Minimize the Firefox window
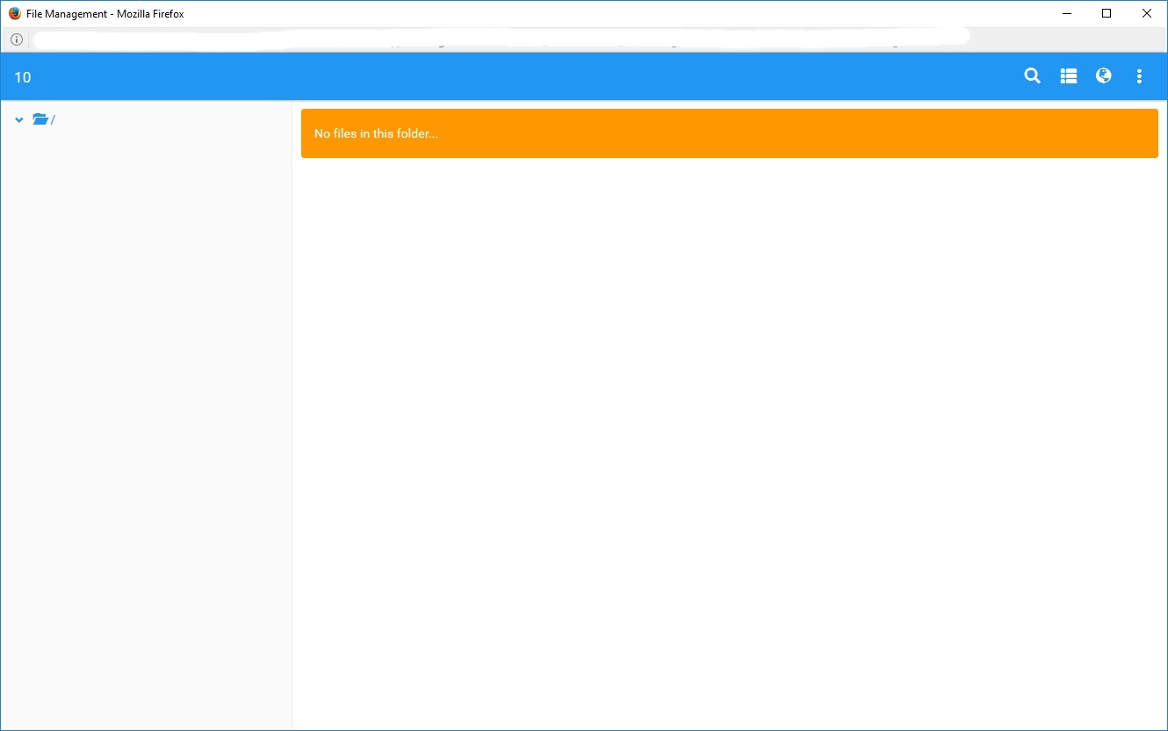This screenshot has width=1168, height=731. 1067,13
